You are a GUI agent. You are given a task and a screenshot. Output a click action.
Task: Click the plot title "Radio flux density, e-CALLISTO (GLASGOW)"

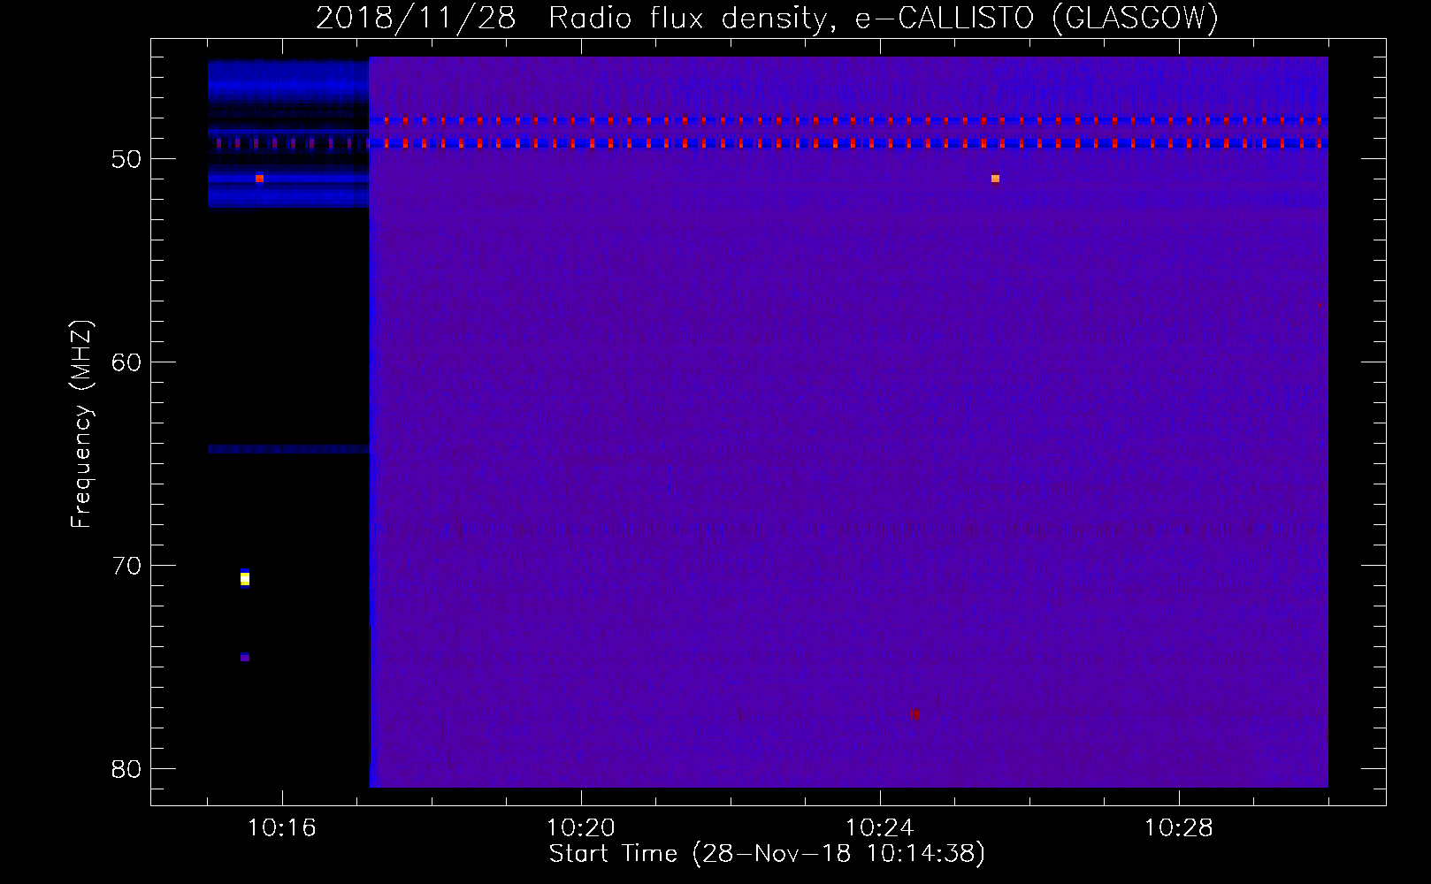[883, 18]
